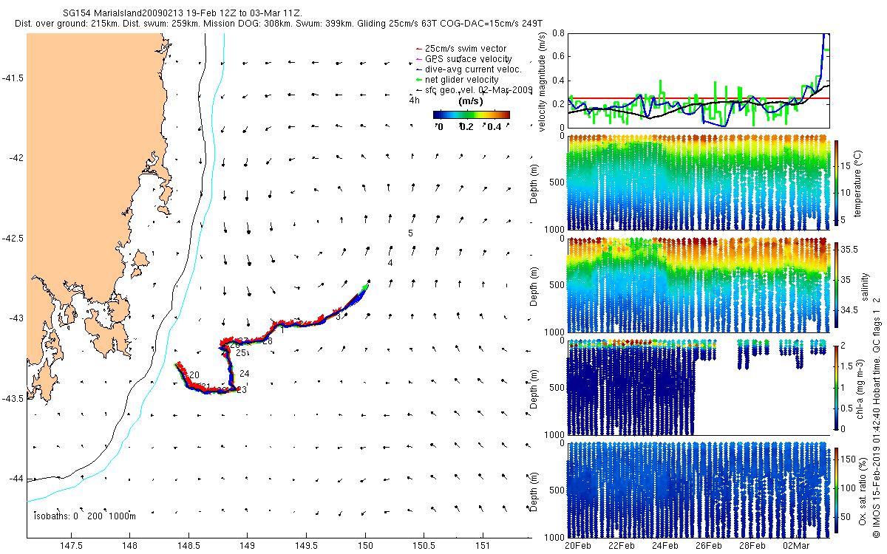The image size is (887, 554).
Task: Click longitude tick label '149.5'
Action: pos(306,545)
